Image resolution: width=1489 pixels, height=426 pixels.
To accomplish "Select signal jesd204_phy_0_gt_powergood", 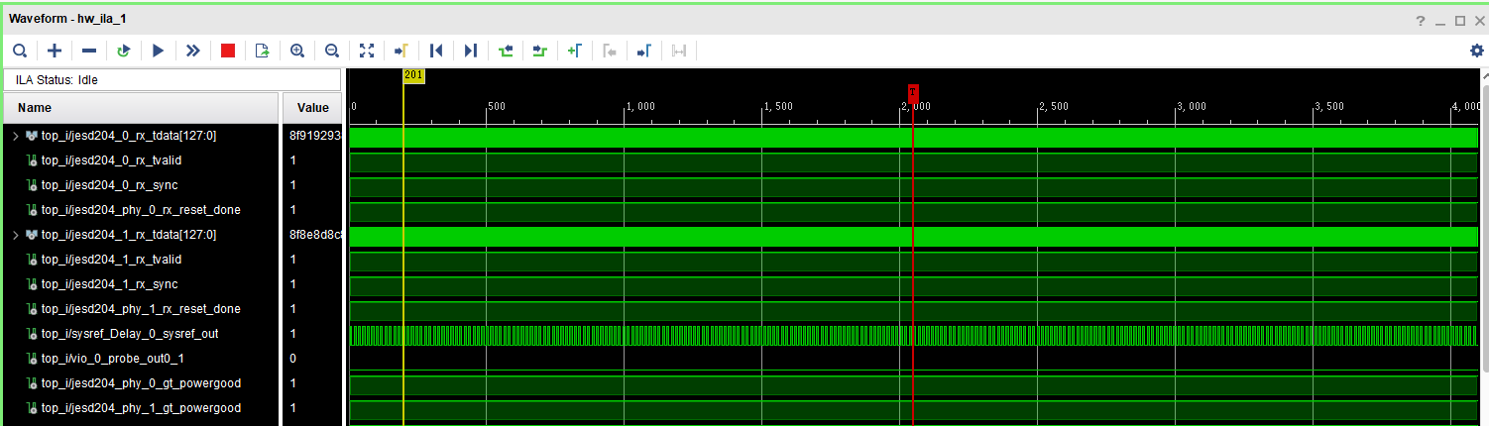I will (141, 383).
